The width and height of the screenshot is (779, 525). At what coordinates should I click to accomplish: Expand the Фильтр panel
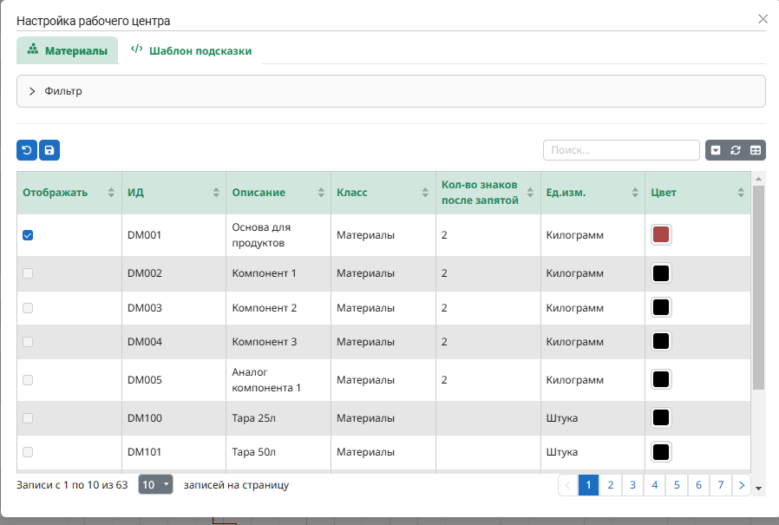click(x=32, y=91)
